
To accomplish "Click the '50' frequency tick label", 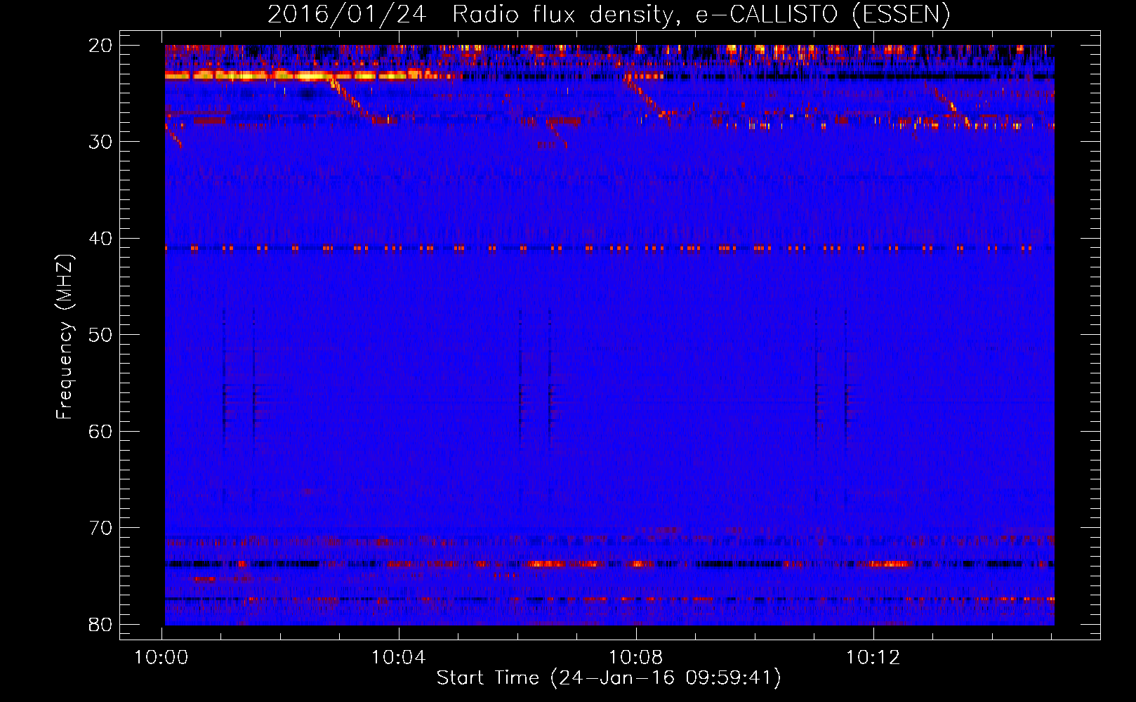I will [101, 335].
